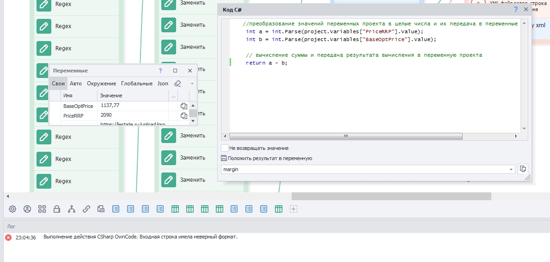Click the code file icon in the bottom toolbar
Screen dimensions: 550x262
click(101, 209)
